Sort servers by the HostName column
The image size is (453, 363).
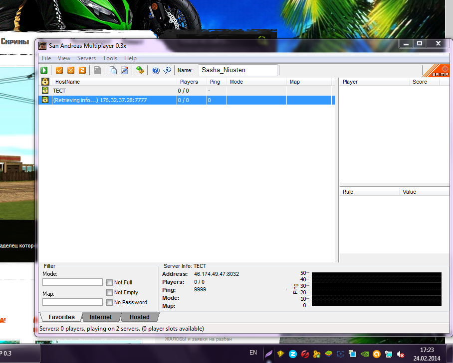coord(114,82)
